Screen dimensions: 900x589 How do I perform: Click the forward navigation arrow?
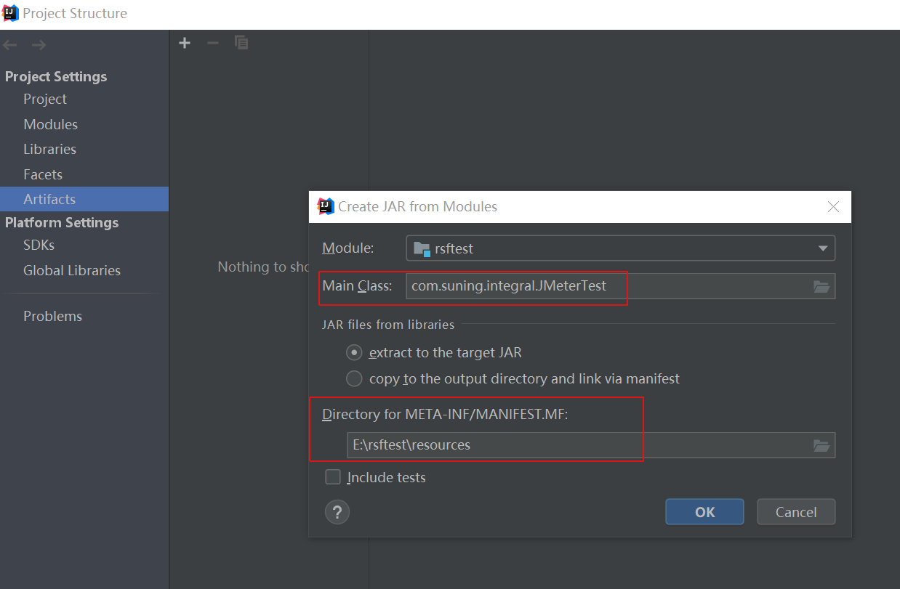(37, 44)
